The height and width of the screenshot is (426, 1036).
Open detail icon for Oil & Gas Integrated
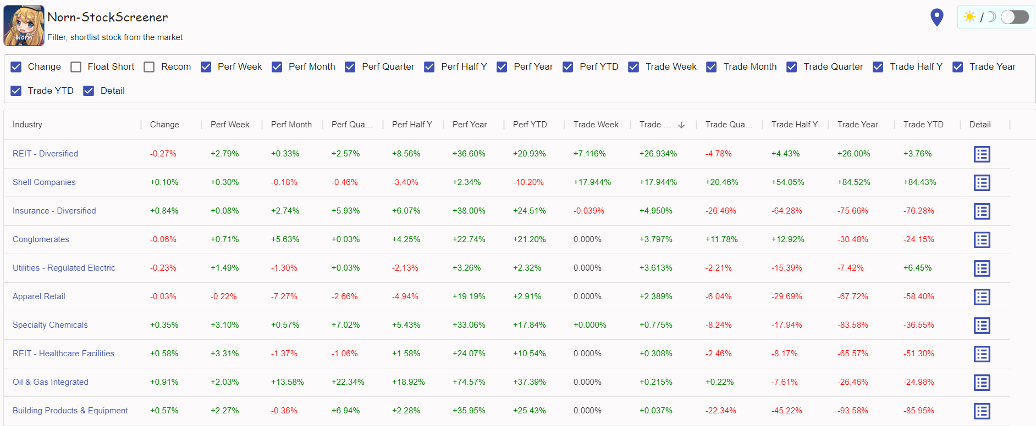pos(982,383)
